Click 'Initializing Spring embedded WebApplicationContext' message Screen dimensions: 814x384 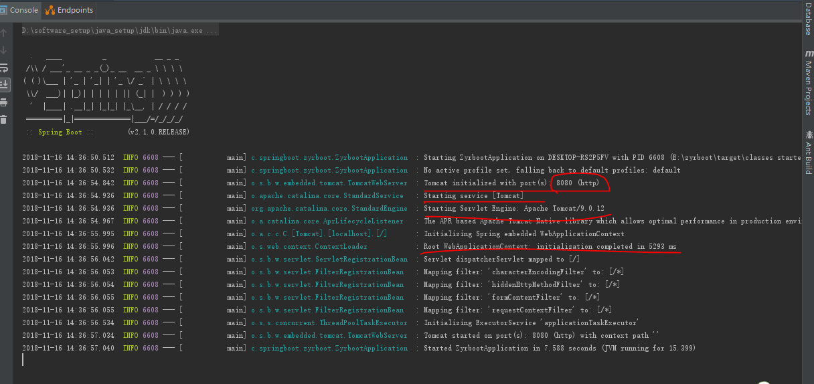524,234
